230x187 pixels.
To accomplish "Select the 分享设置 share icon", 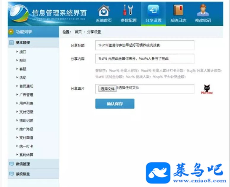I will click(153, 10).
